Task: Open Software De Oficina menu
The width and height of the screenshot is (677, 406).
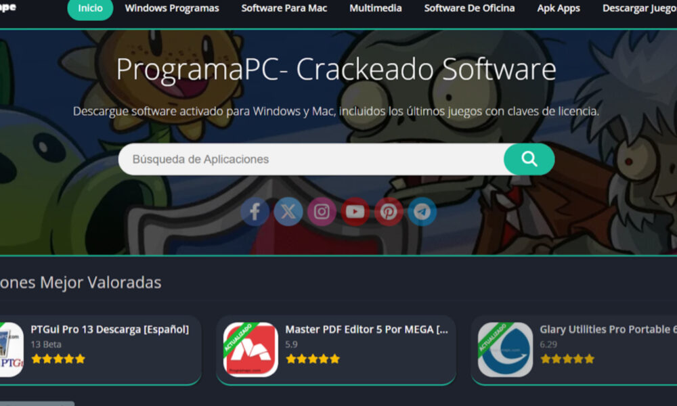Action: tap(469, 8)
